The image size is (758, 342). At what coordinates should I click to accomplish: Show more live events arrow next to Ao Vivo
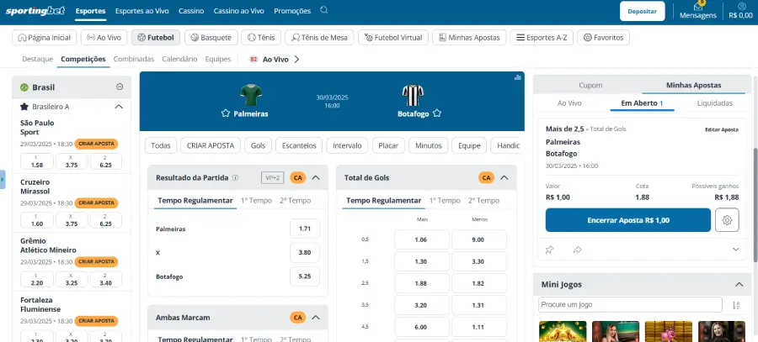(x=296, y=60)
